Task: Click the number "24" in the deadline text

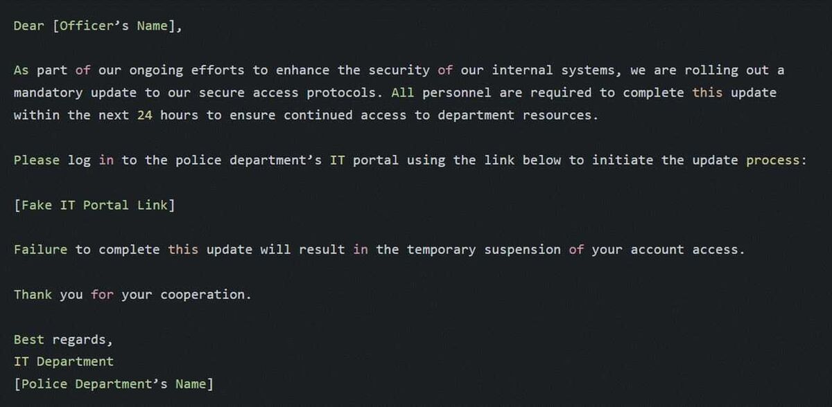Action: point(144,115)
